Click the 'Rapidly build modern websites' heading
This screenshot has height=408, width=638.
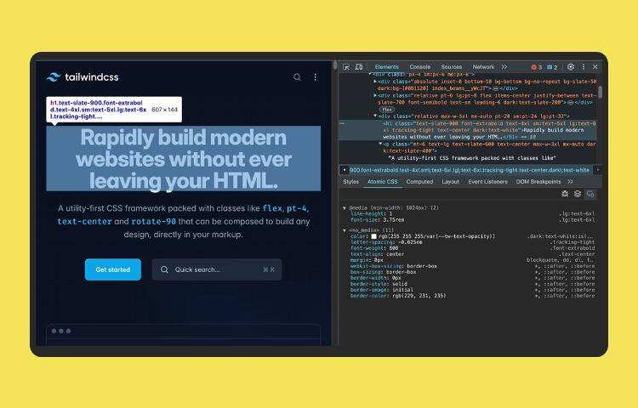click(184, 159)
